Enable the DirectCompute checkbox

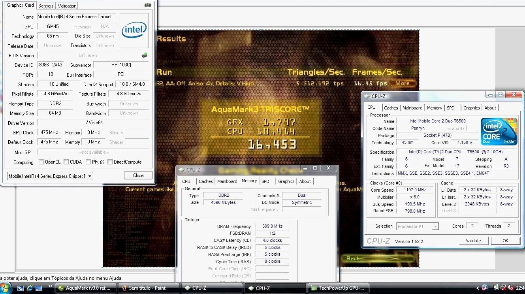coord(110,162)
